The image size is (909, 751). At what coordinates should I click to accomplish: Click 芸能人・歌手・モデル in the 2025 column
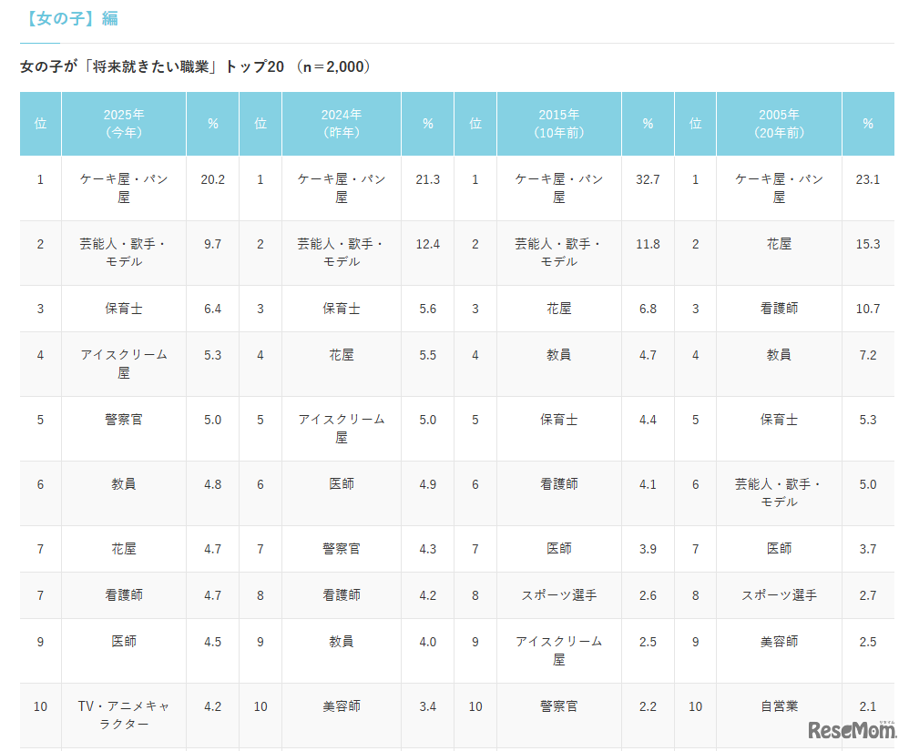[x=124, y=253]
